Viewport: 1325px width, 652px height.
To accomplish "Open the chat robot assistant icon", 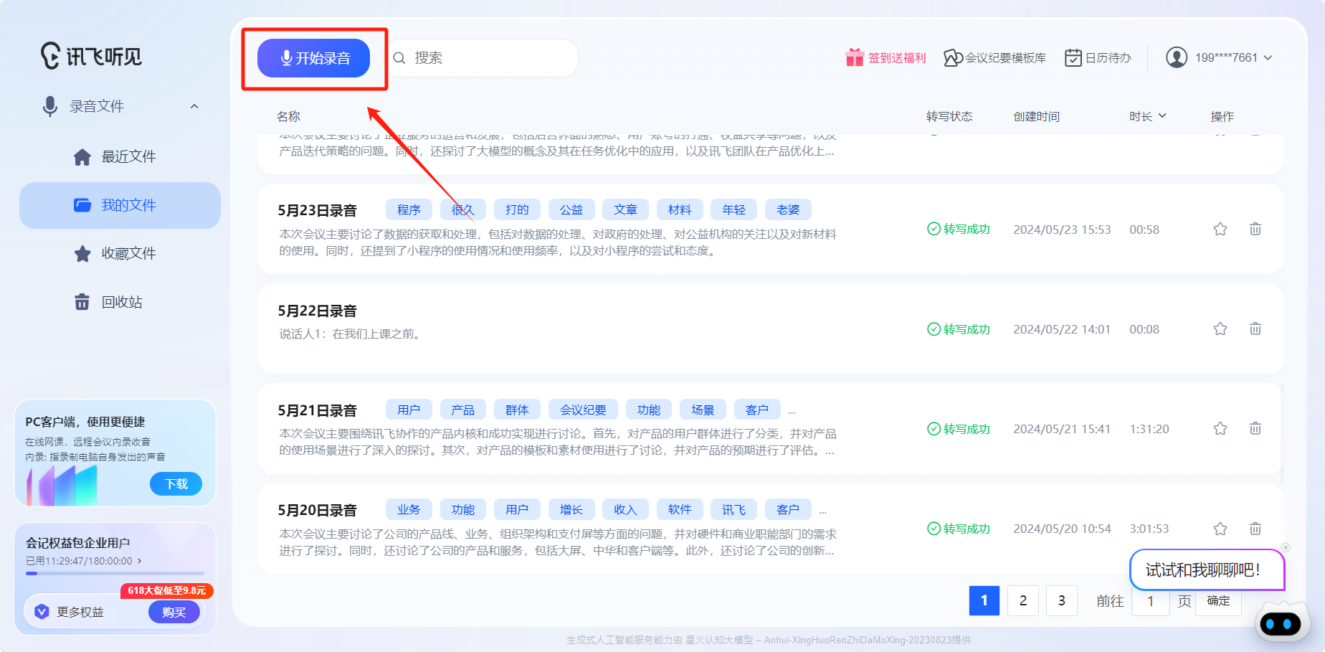I will pos(1281,623).
